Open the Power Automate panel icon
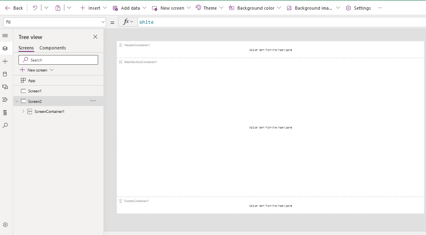The image size is (426, 235). point(6,100)
